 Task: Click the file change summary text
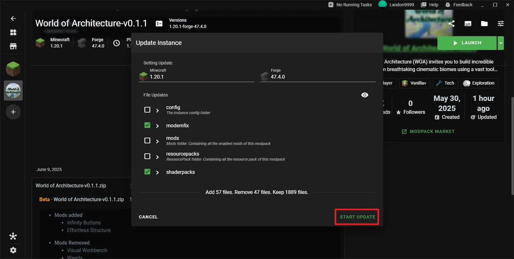257,192
